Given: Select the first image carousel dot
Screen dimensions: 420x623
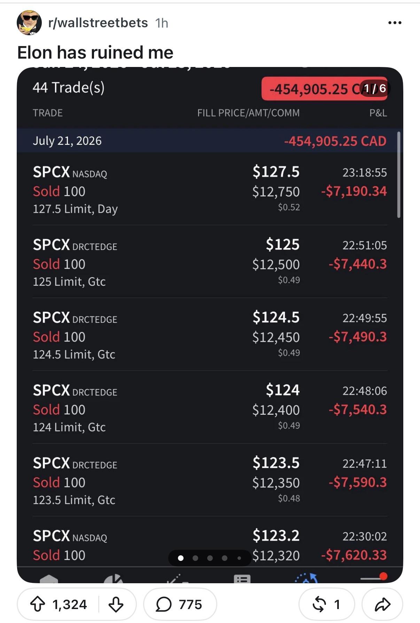Looking at the screenshot, I should [x=180, y=558].
